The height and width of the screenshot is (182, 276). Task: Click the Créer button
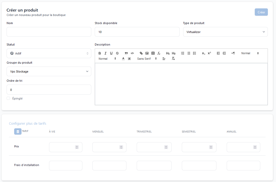[x=261, y=12]
